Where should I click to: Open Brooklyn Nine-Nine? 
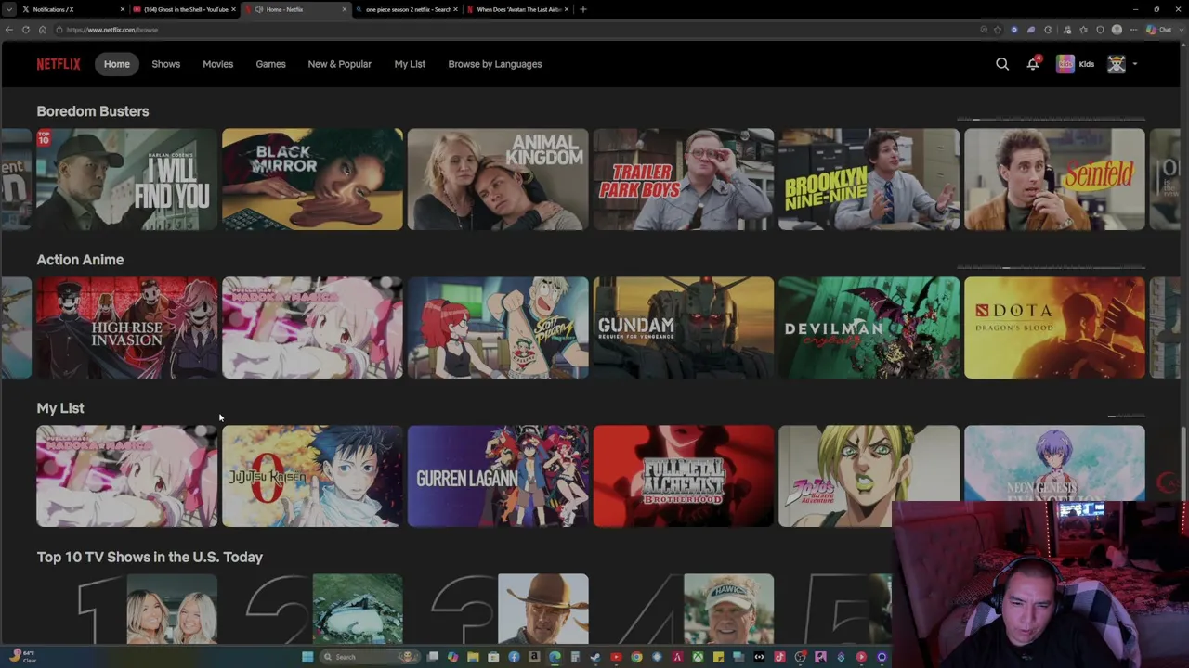[x=869, y=179]
